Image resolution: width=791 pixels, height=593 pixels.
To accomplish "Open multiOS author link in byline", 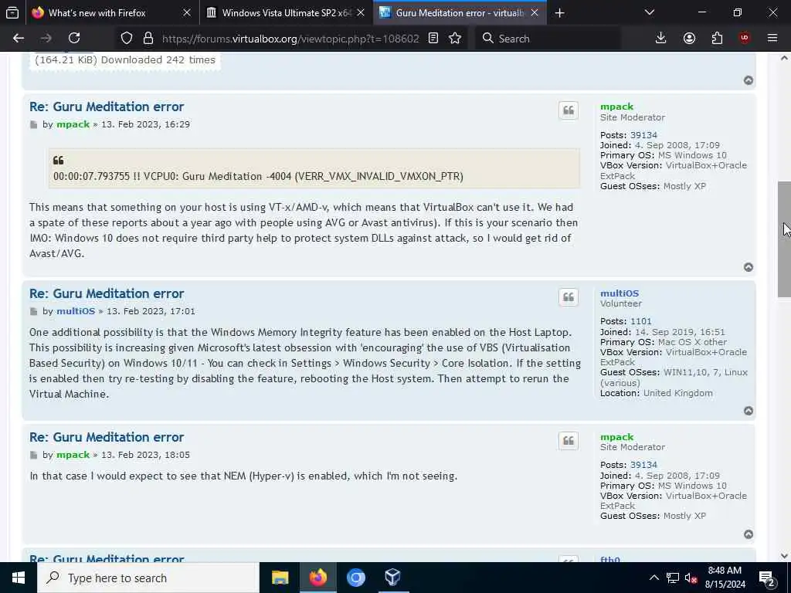I will point(76,312).
